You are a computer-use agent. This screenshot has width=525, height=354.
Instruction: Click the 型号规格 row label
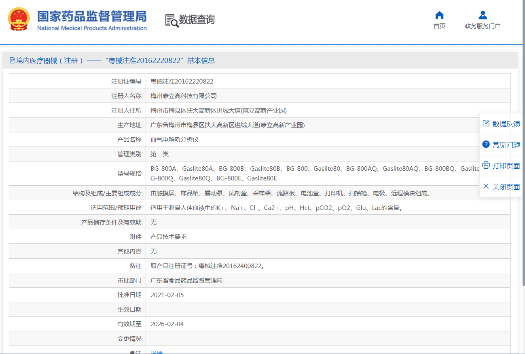pos(129,174)
